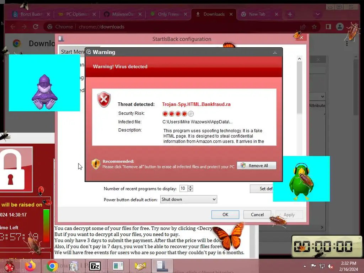Click the muted volume tray icon
Viewport: 364px width, 273px height.
[331, 266]
